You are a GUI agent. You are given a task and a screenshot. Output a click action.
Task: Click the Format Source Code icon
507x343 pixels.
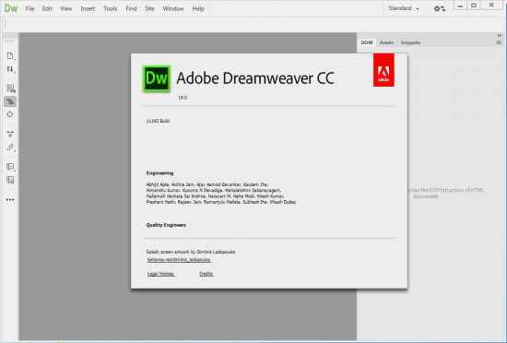tap(10, 148)
